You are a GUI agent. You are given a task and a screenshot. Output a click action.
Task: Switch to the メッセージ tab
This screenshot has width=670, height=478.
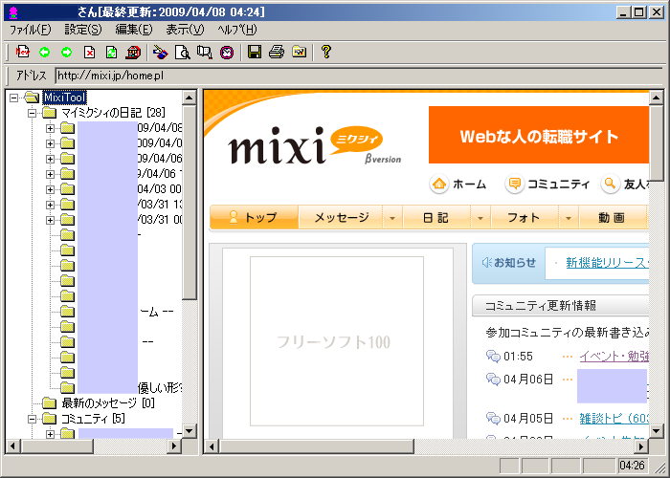click(341, 217)
